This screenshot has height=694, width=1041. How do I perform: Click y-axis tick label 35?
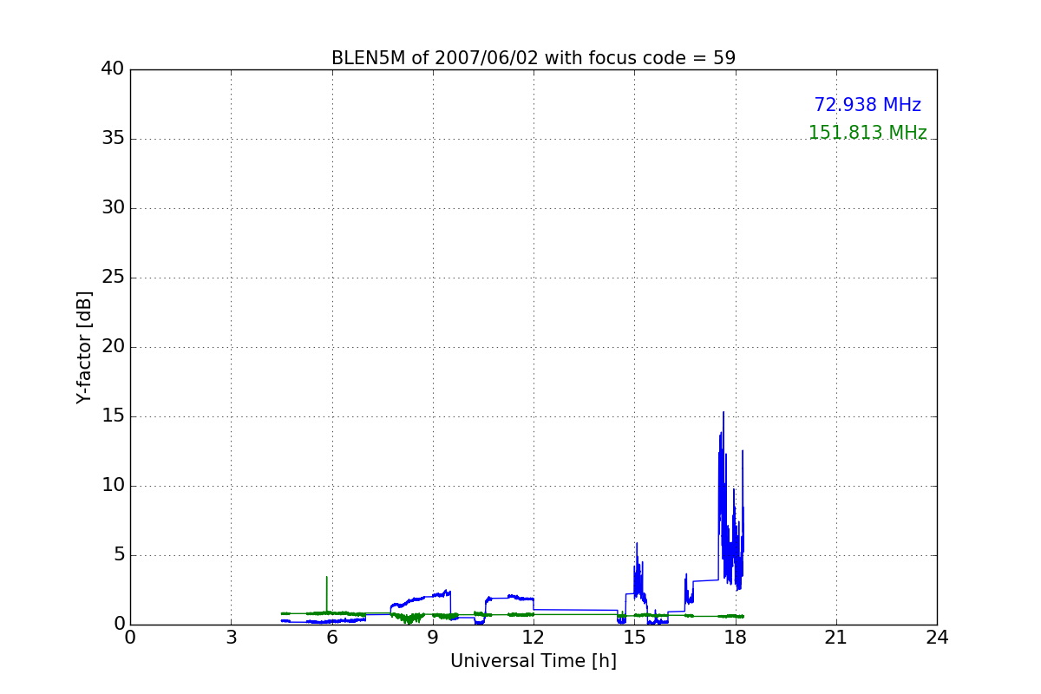pyautogui.click(x=112, y=139)
